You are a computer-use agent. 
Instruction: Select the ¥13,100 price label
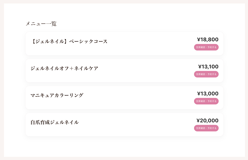click(208, 66)
